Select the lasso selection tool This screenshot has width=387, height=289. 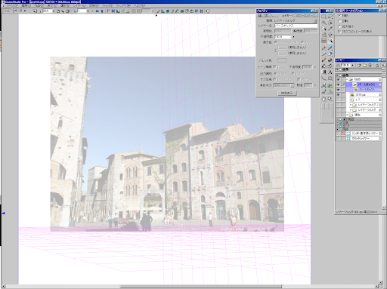(x=330, y=17)
